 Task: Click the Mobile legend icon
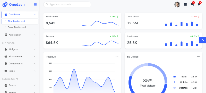point(174,82)
